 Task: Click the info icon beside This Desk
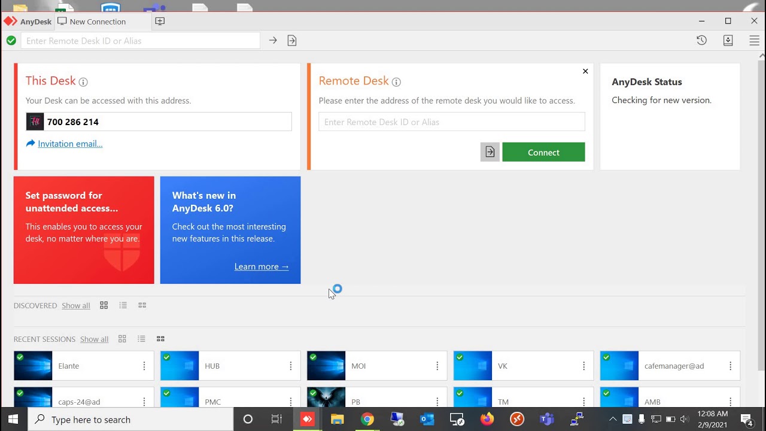pyautogui.click(x=83, y=82)
